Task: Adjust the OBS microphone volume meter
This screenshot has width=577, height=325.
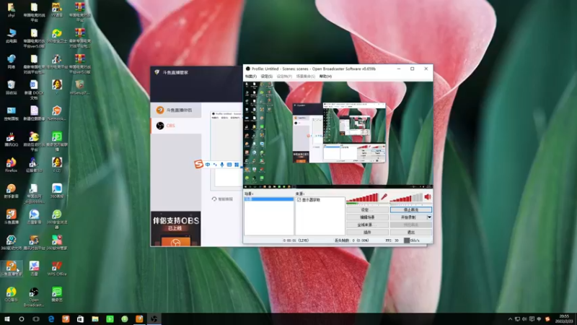Action: point(362,197)
